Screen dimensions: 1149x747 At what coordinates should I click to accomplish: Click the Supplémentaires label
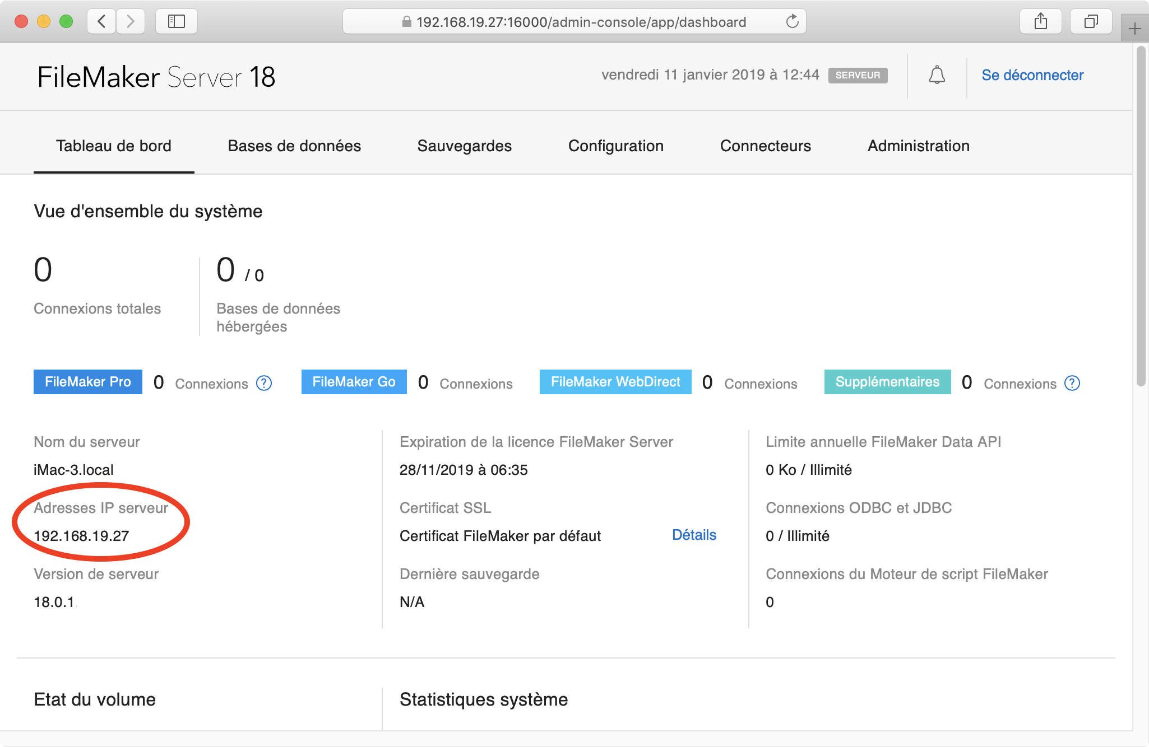pos(888,382)
